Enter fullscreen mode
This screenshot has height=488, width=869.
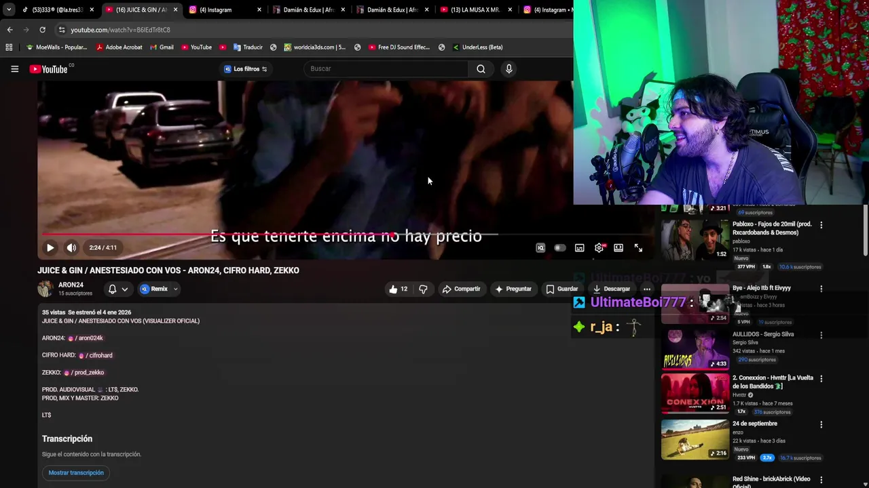coord(638,248)
